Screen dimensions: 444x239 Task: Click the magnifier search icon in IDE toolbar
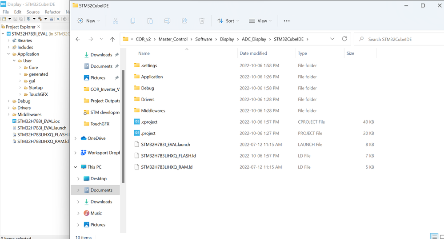tap(58, 19)
